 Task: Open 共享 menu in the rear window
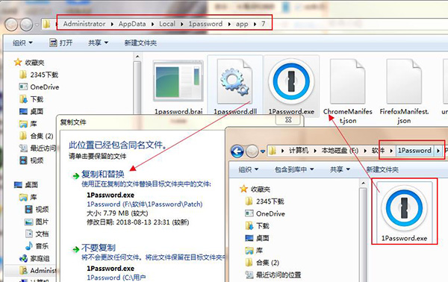point(98,43)
